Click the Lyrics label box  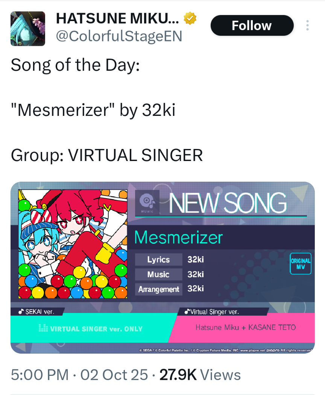[158, 260]
